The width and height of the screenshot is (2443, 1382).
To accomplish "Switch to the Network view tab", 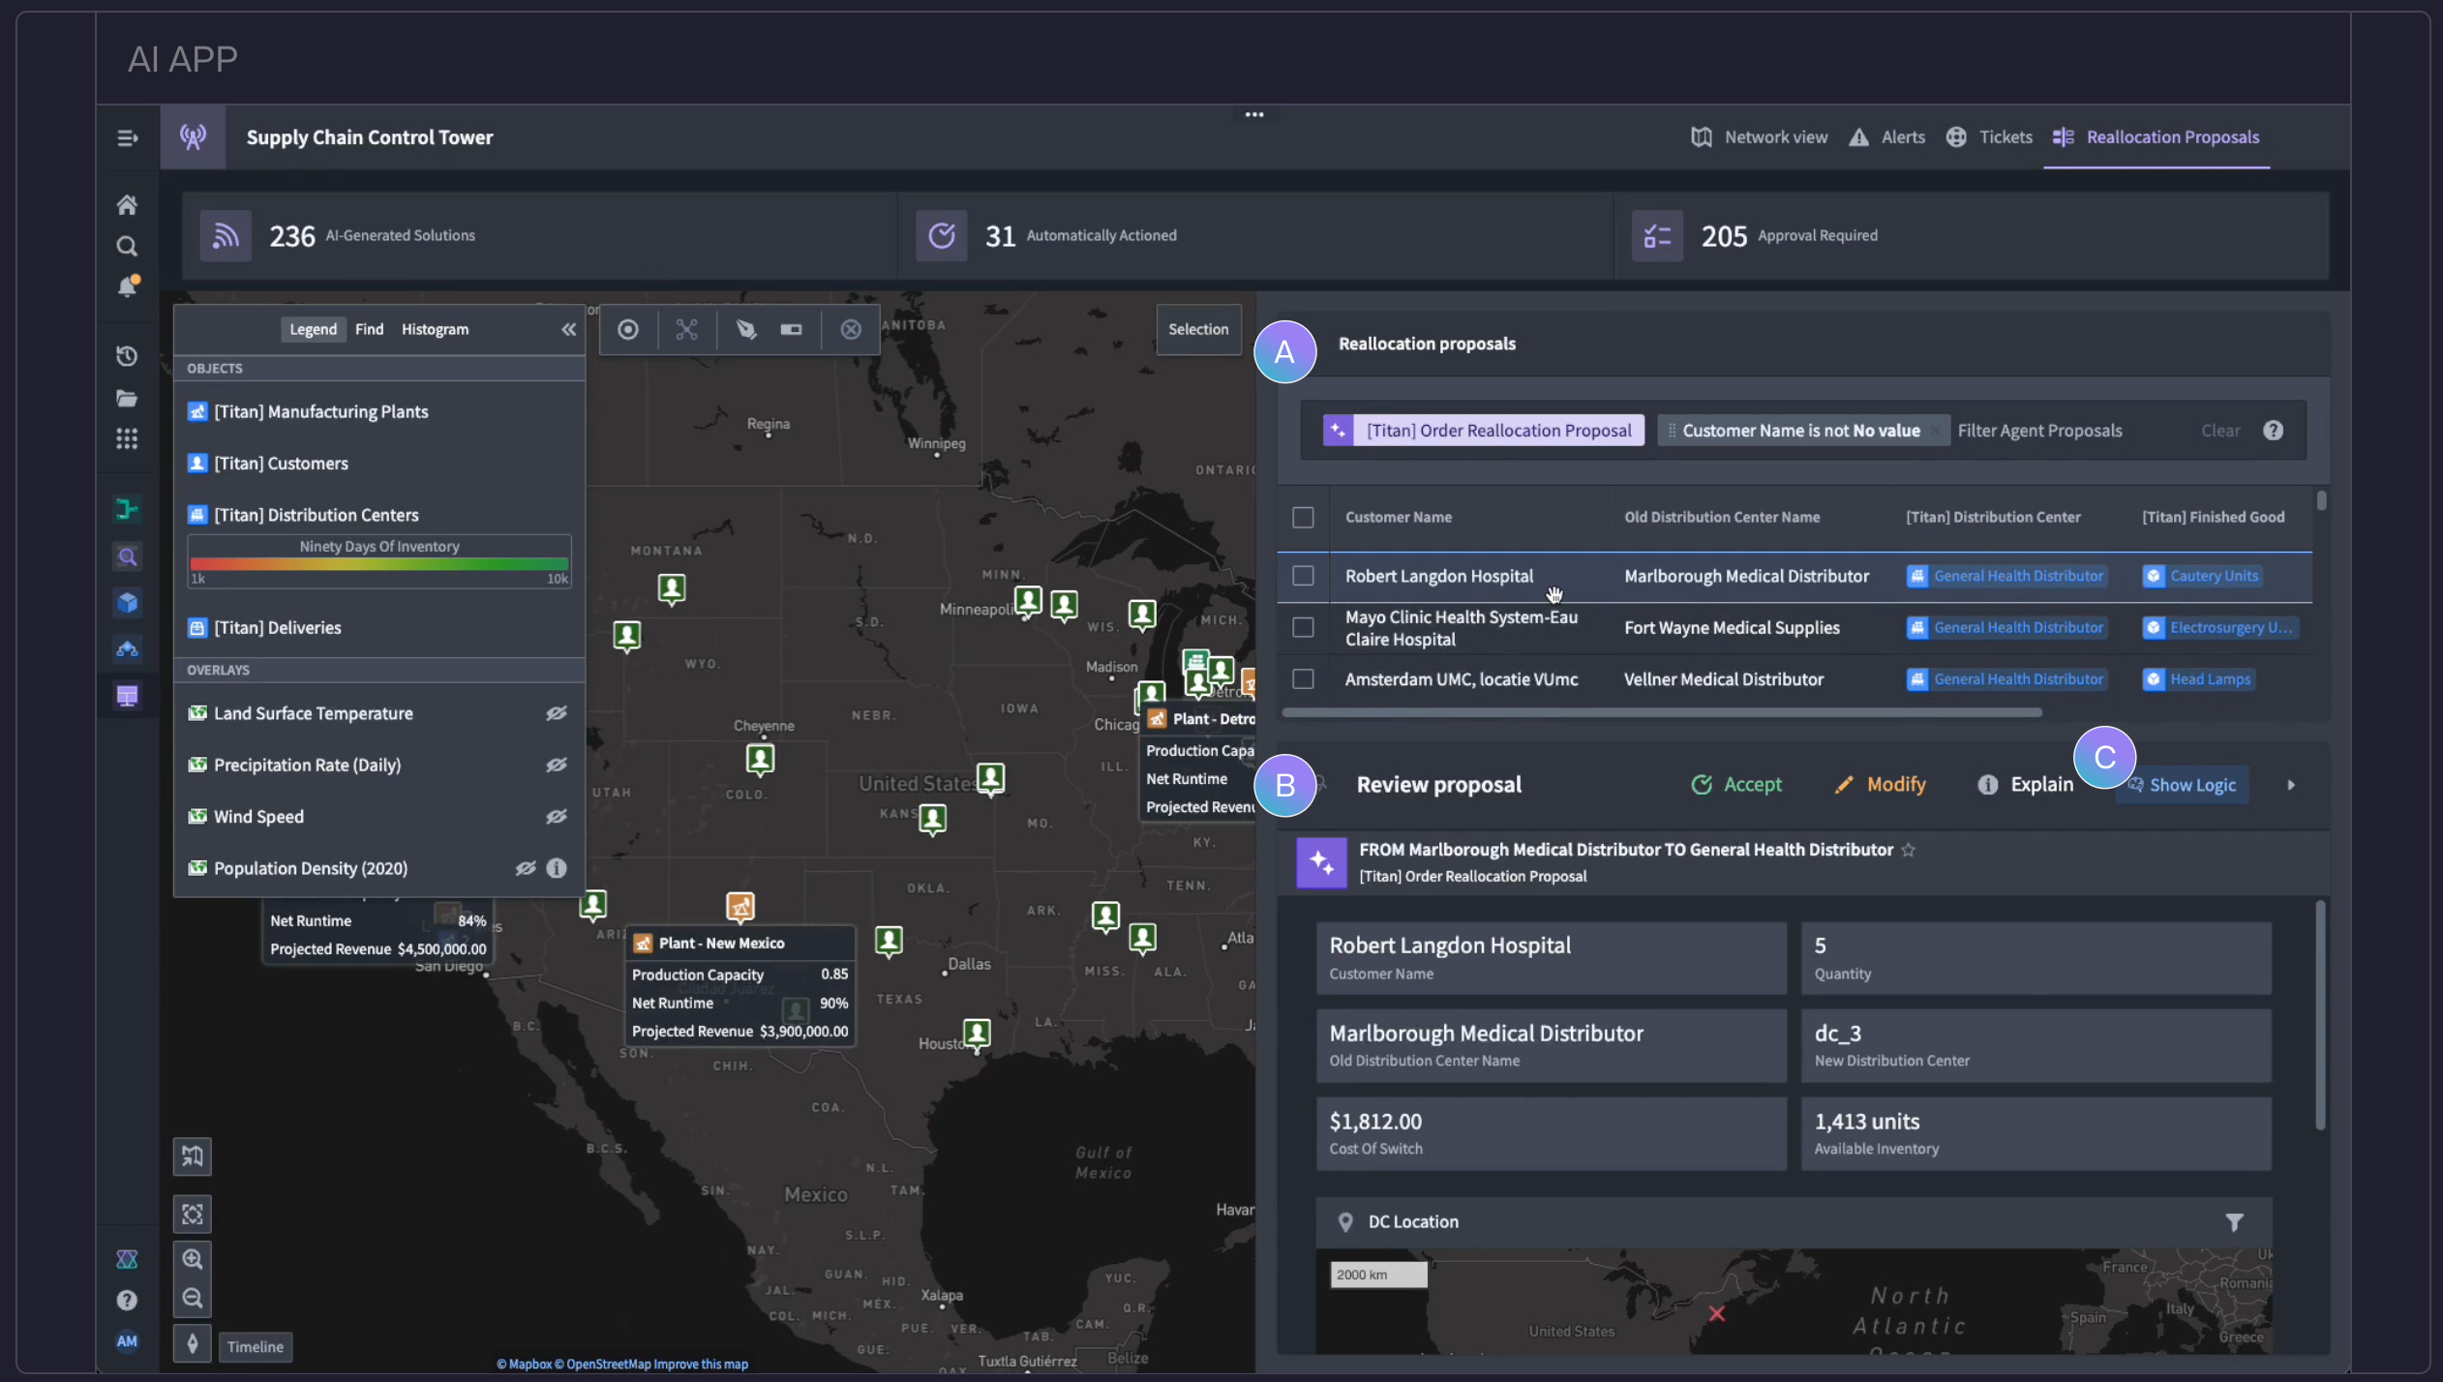I will [x=1759, y=137].
